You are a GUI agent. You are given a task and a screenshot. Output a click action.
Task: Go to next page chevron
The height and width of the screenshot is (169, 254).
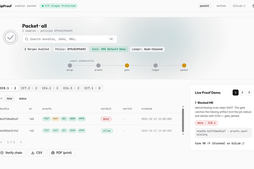21,142
